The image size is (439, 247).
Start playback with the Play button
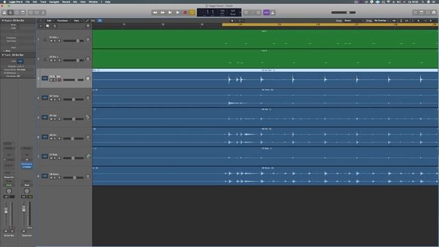178,12
